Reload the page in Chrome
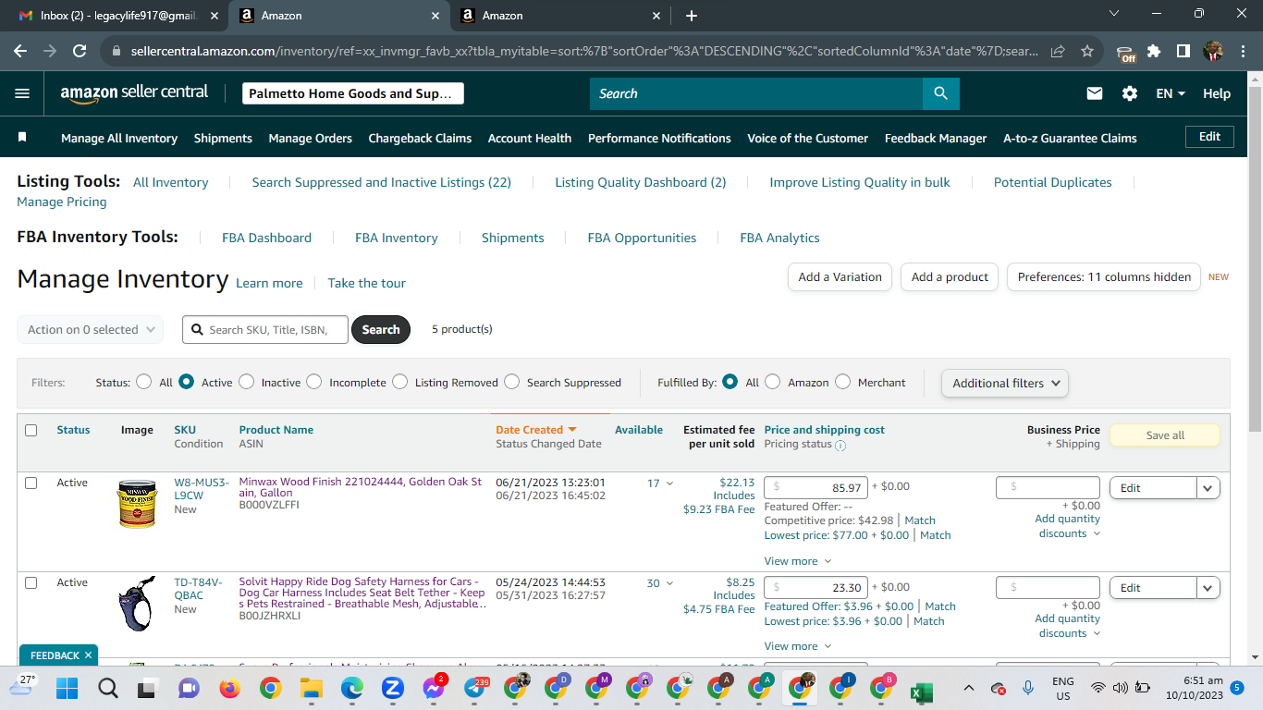 click(x=80, y=52)
